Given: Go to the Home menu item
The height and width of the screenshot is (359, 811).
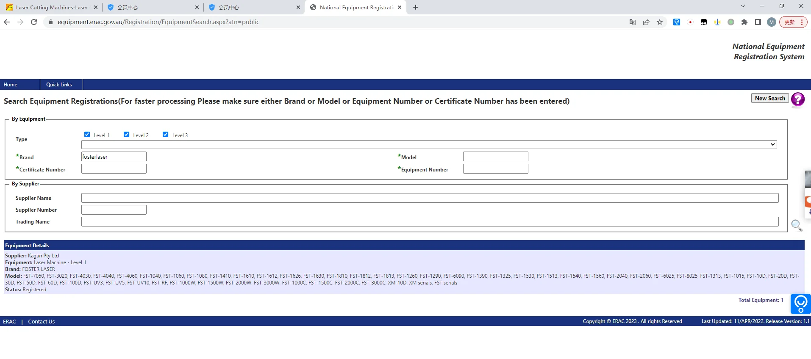Looking at the screenshot, I should click(x=11, y=85).
